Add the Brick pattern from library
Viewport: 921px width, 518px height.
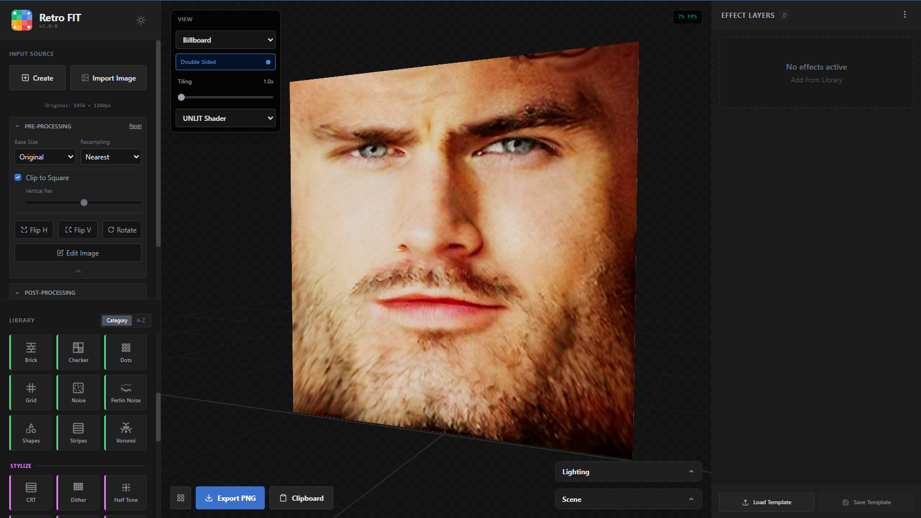(31, 352)
